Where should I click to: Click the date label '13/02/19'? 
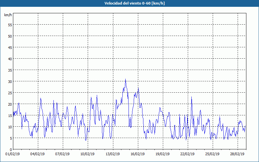coord(113,154)
